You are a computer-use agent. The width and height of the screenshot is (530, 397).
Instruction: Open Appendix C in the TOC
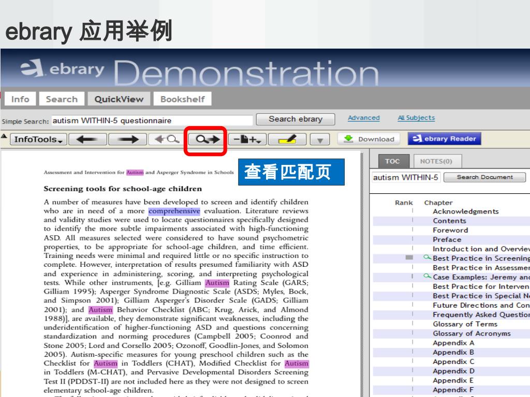(x=453, y=361)
